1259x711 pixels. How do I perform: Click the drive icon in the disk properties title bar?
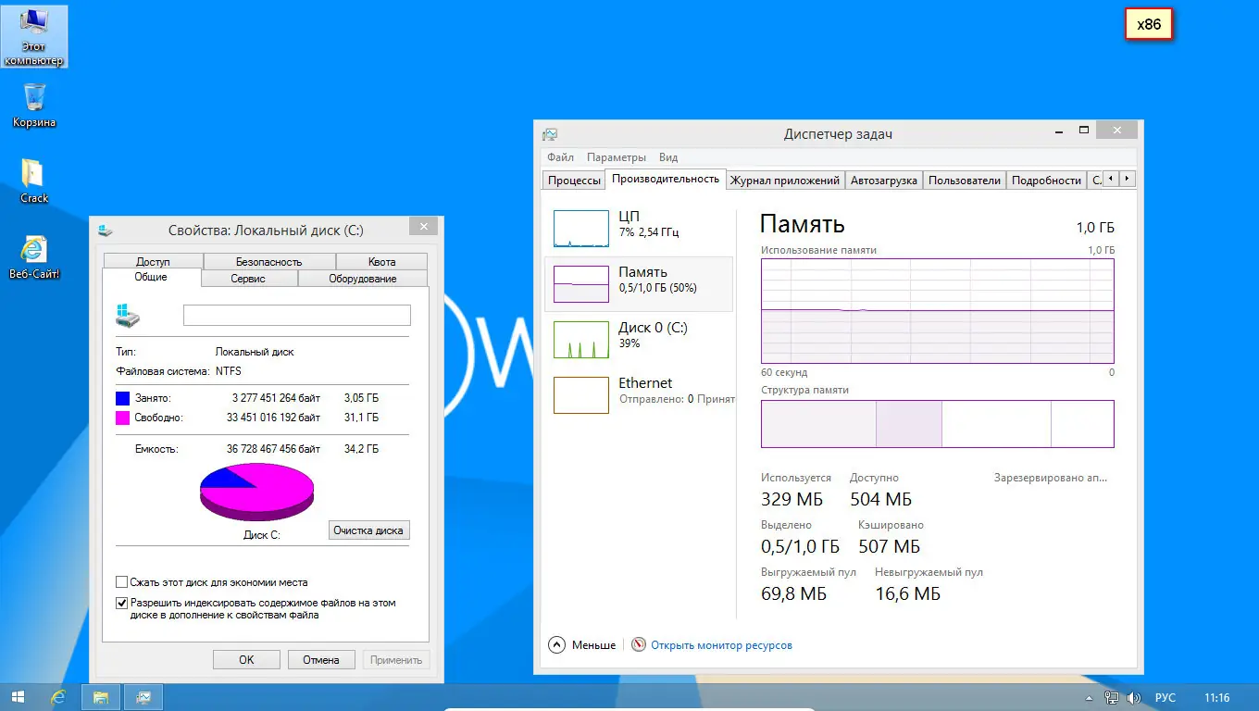coord(106,230)
